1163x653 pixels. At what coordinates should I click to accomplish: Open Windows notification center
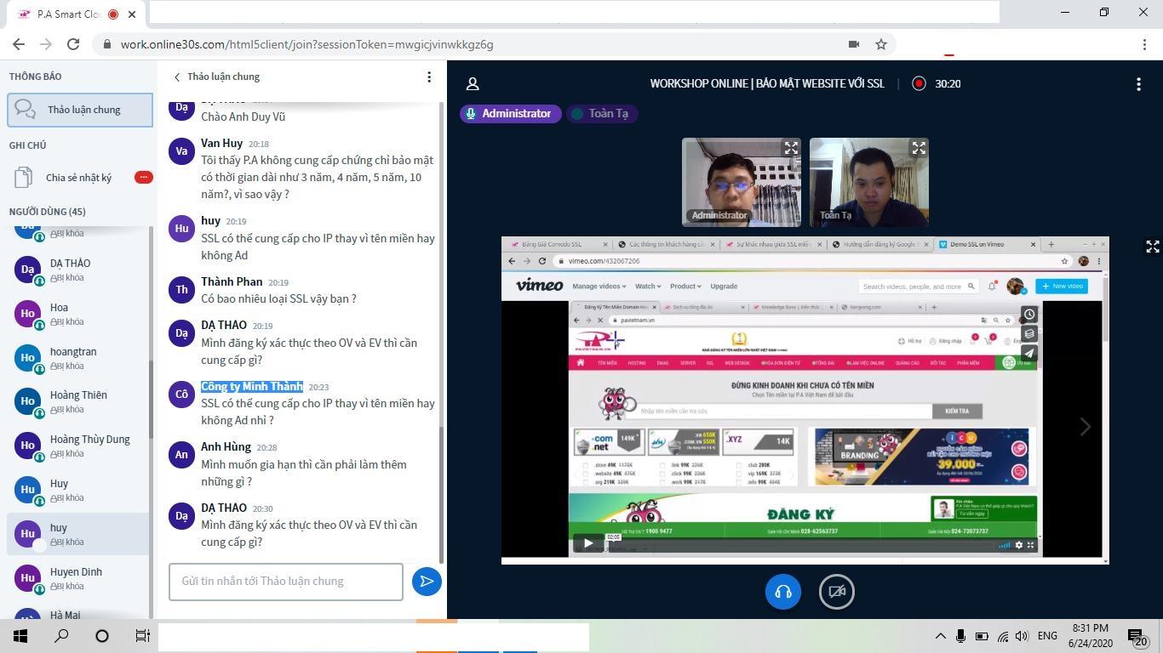coord(1138,636)
